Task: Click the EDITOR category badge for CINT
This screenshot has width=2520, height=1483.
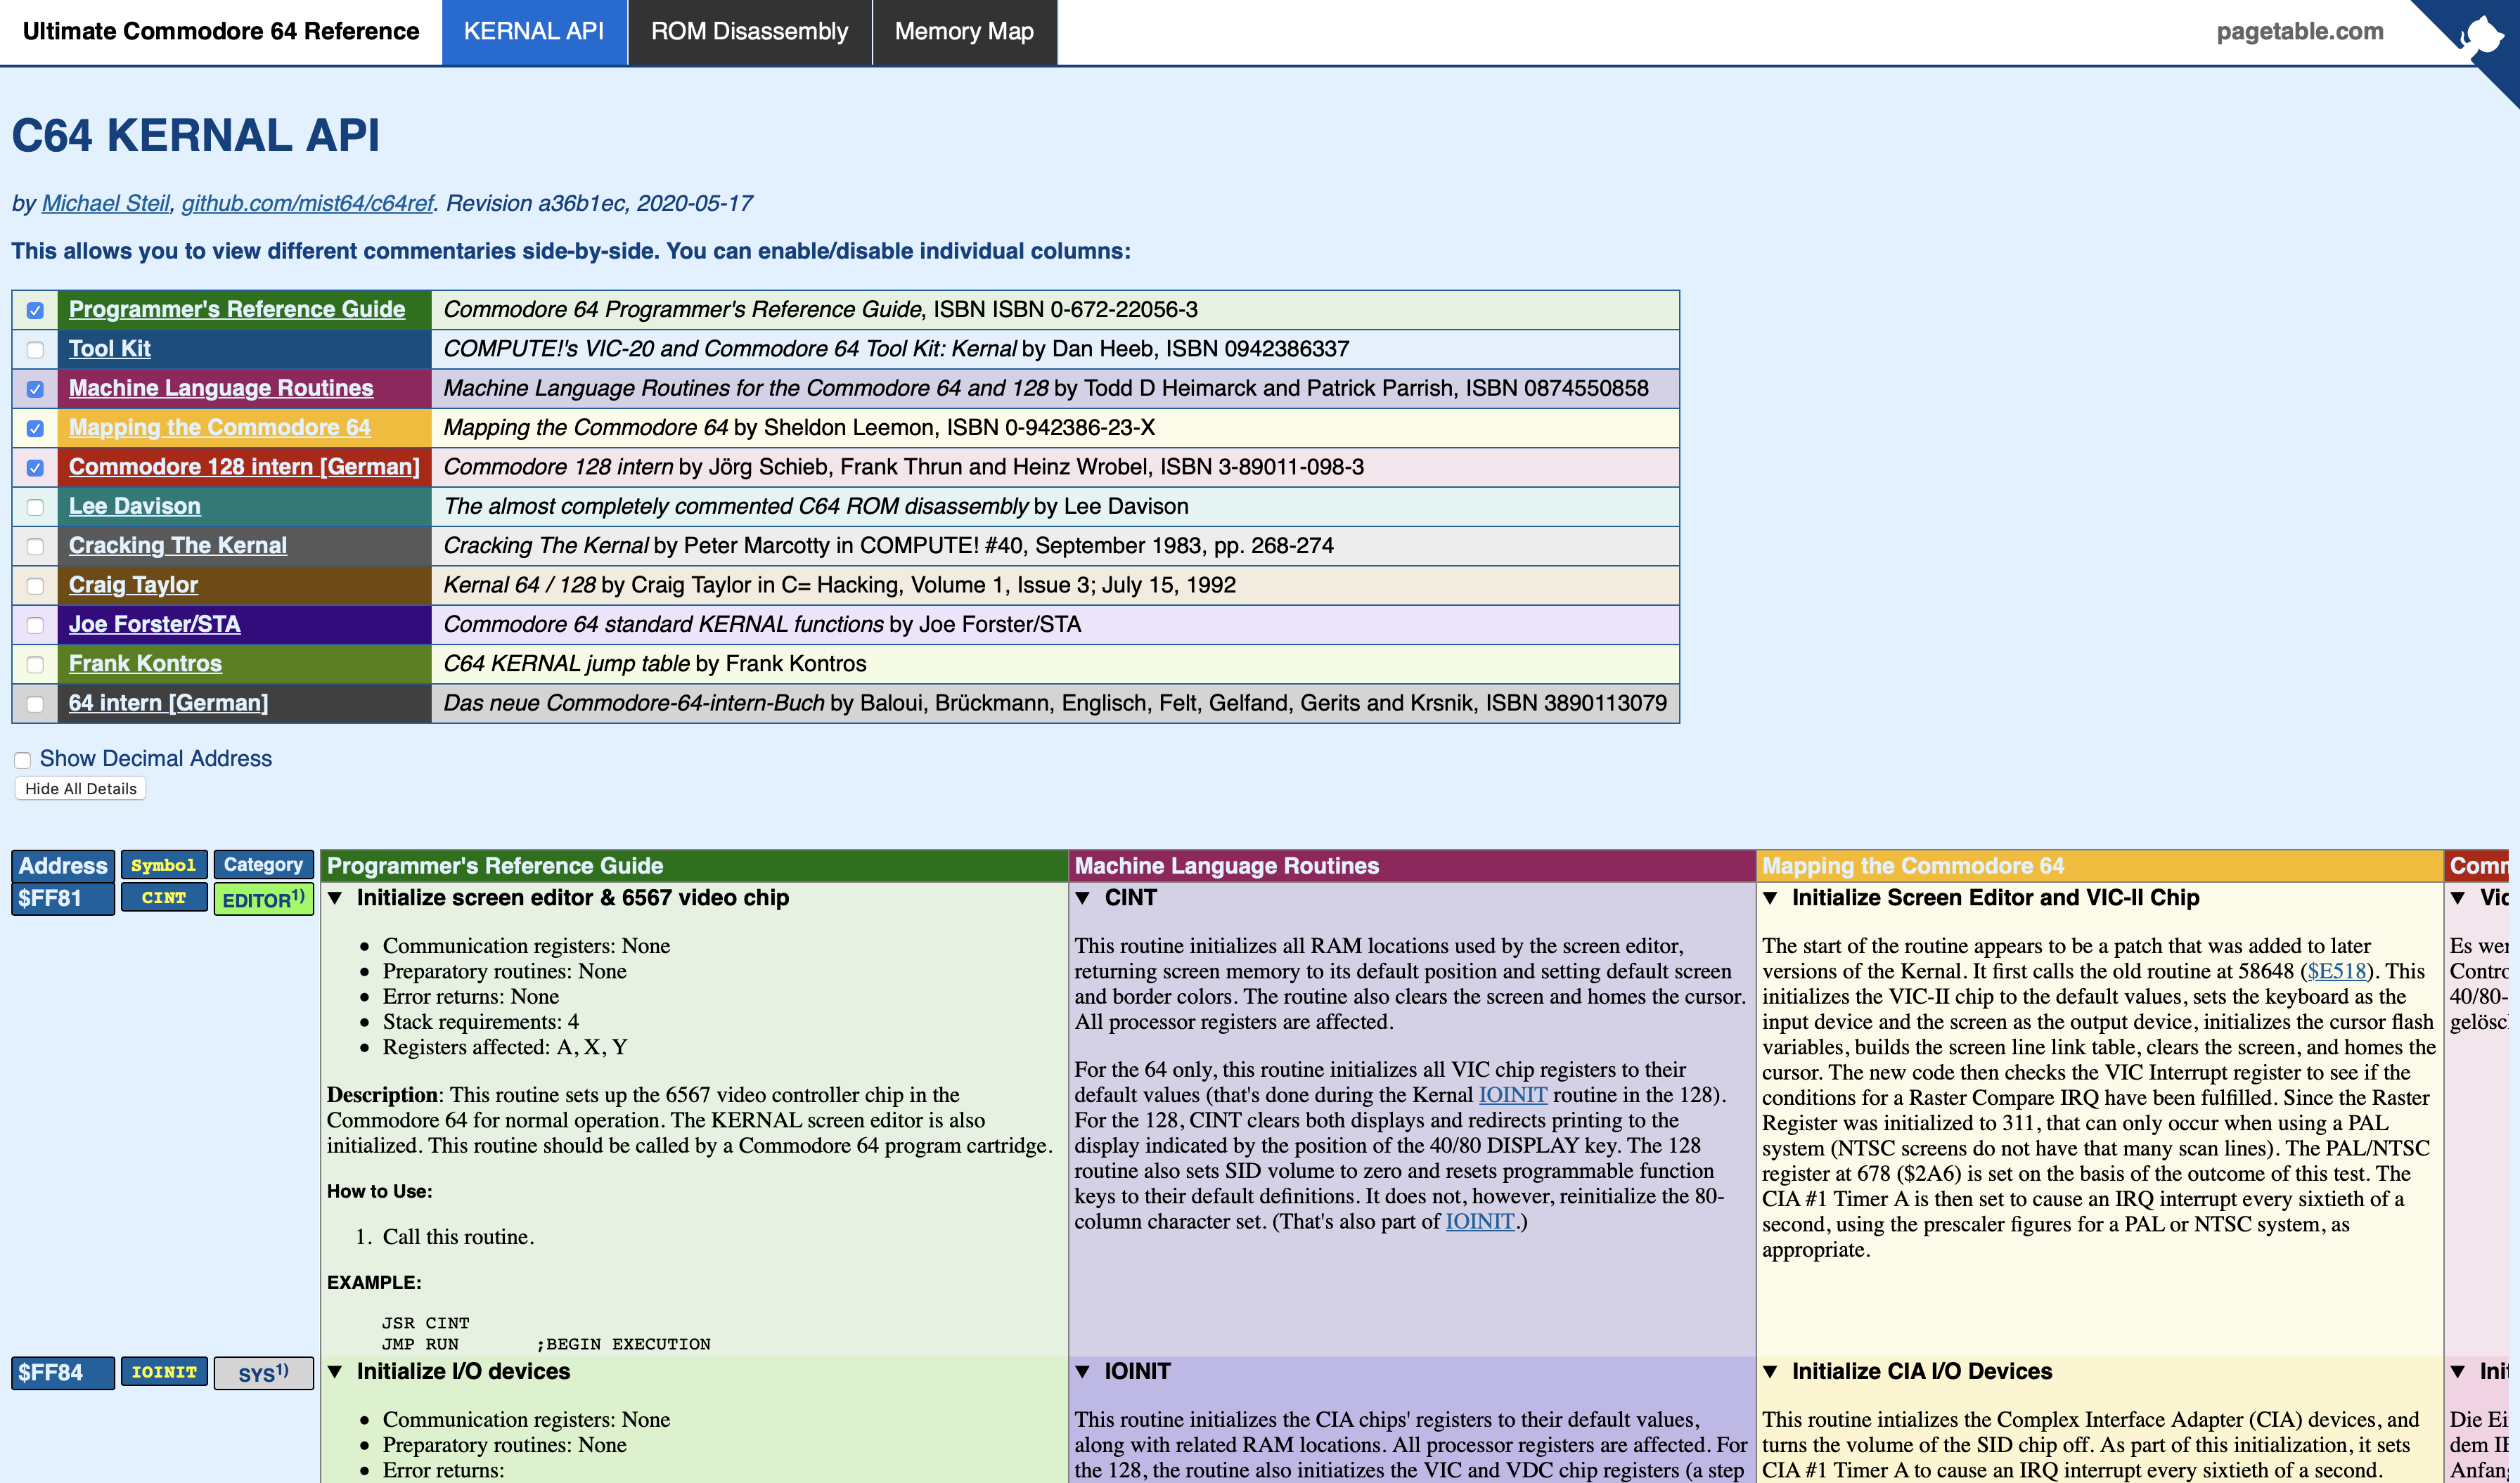Action: (x=263, y=900)
